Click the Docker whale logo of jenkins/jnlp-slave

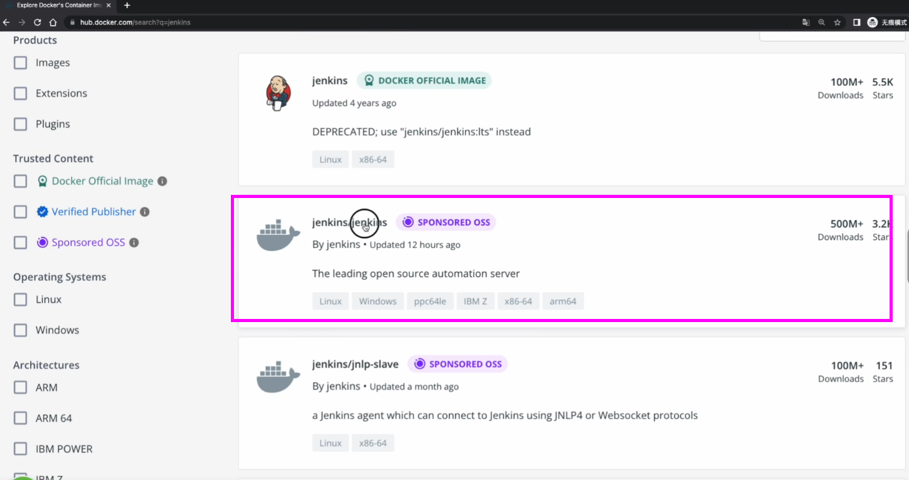279,377
